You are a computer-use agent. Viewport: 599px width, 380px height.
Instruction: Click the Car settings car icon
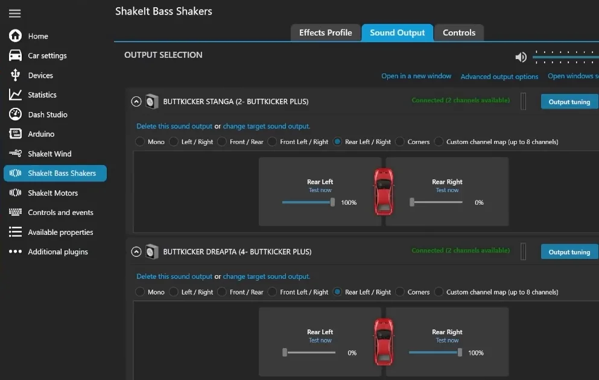[15, 55]
